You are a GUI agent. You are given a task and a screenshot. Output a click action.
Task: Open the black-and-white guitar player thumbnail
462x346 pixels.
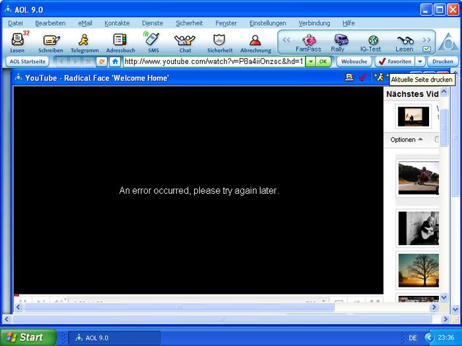point(418,228)
